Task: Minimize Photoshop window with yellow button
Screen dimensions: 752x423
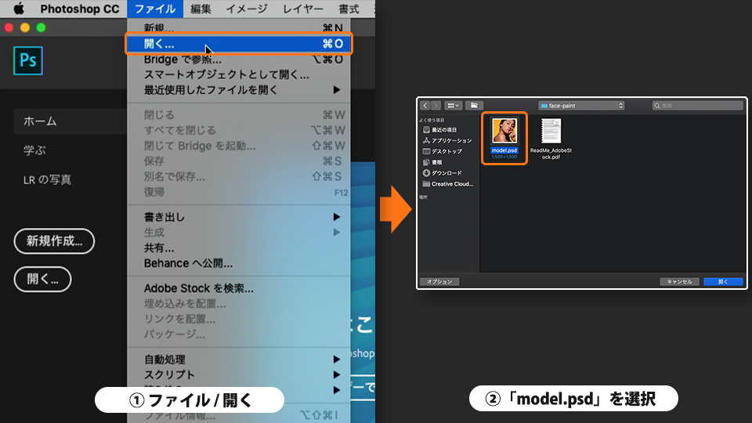Action: click(x=25, y=28)
